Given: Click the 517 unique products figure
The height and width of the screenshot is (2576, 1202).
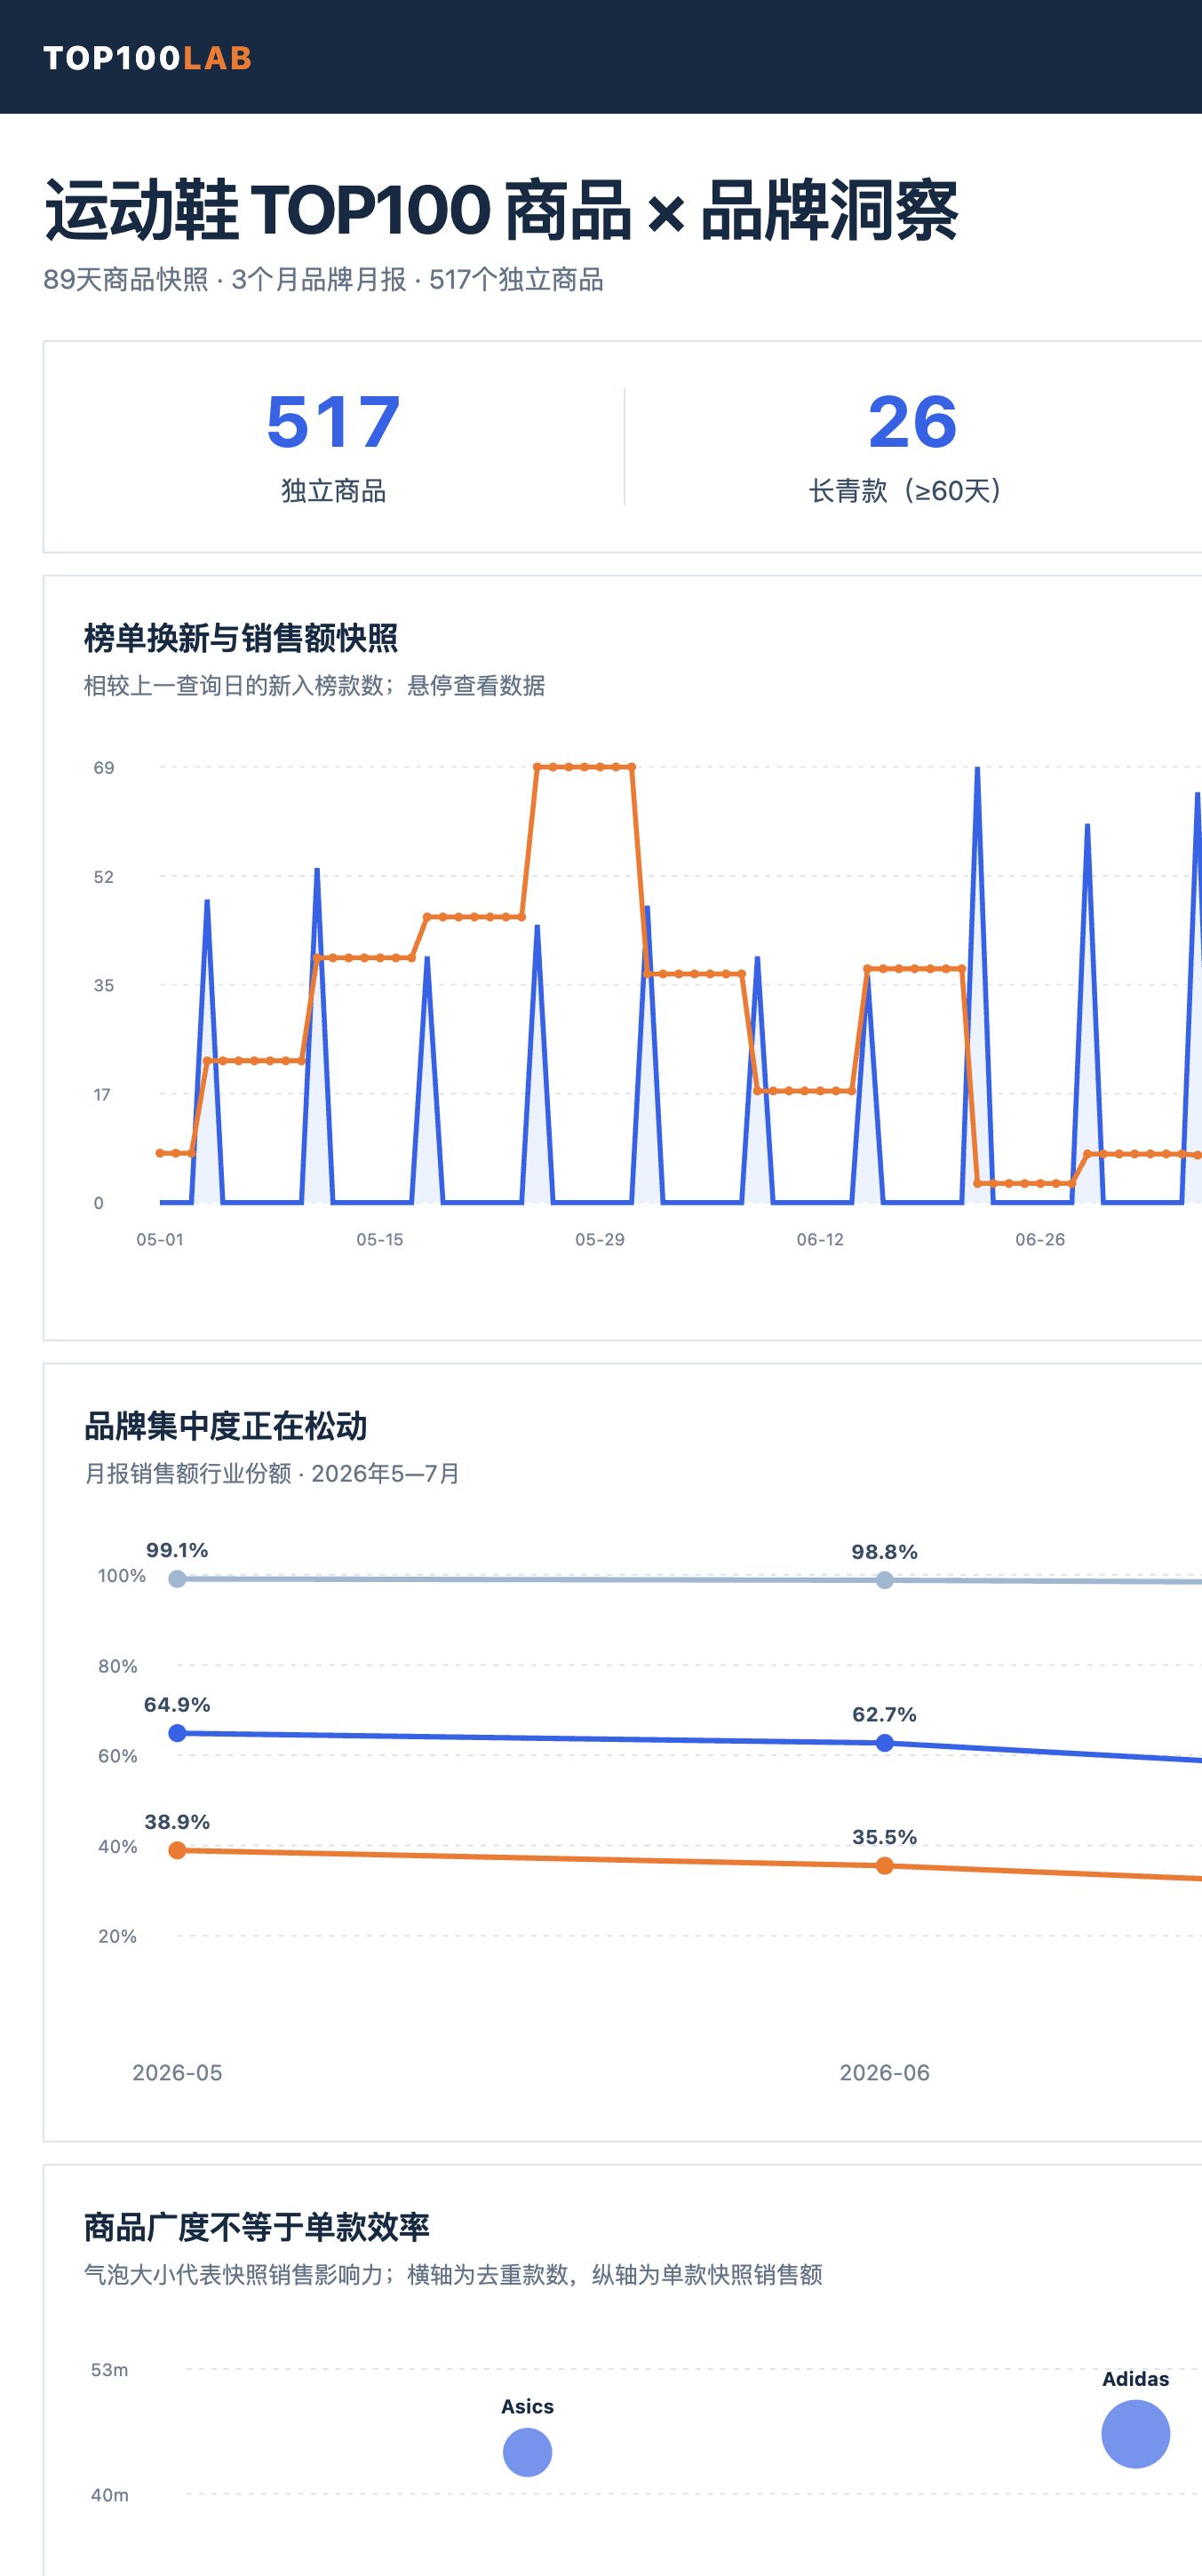Looking at the screenshot, I should pos(333,422).
